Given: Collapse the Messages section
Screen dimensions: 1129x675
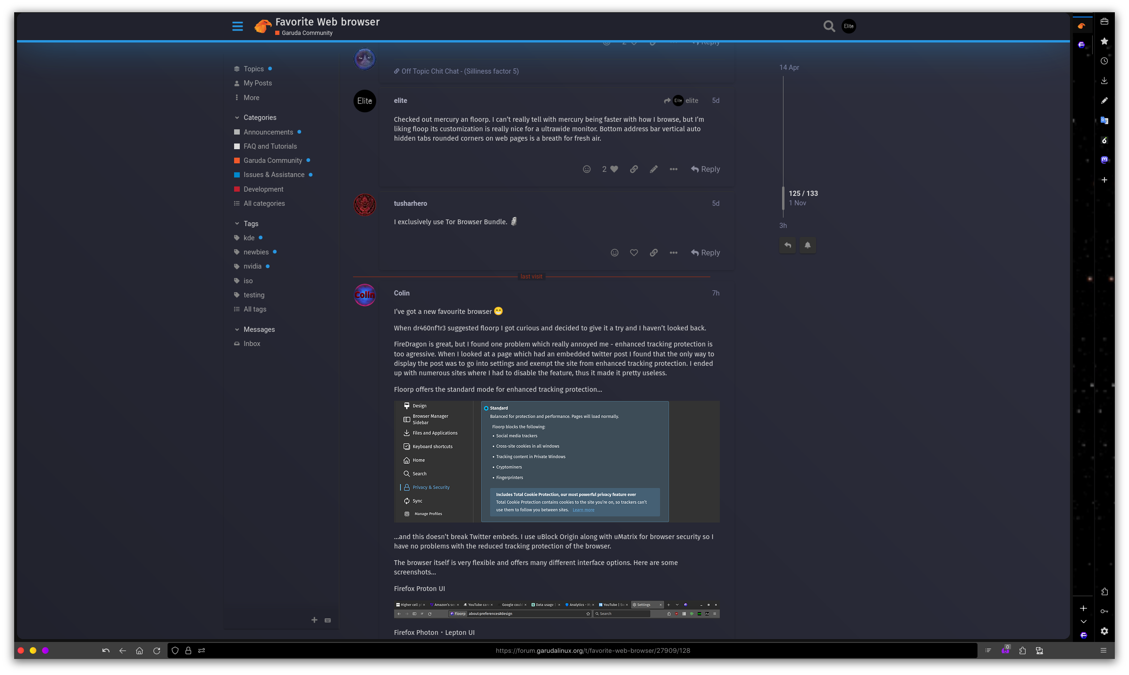Looking at the screenshot, I should point(254,329).
